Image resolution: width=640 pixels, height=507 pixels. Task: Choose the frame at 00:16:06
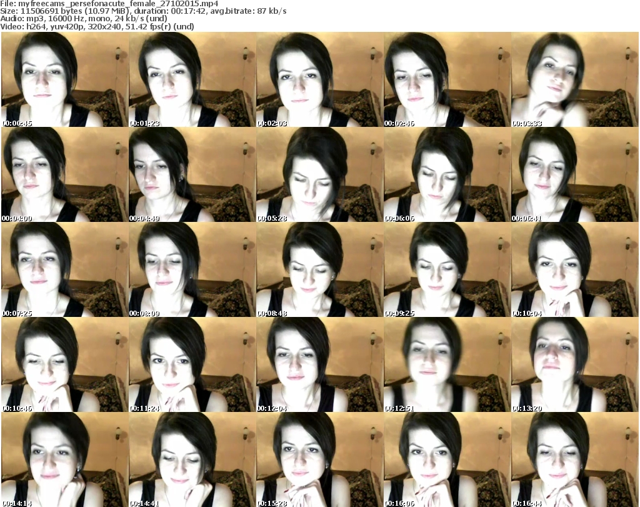(x=447, y=459)
